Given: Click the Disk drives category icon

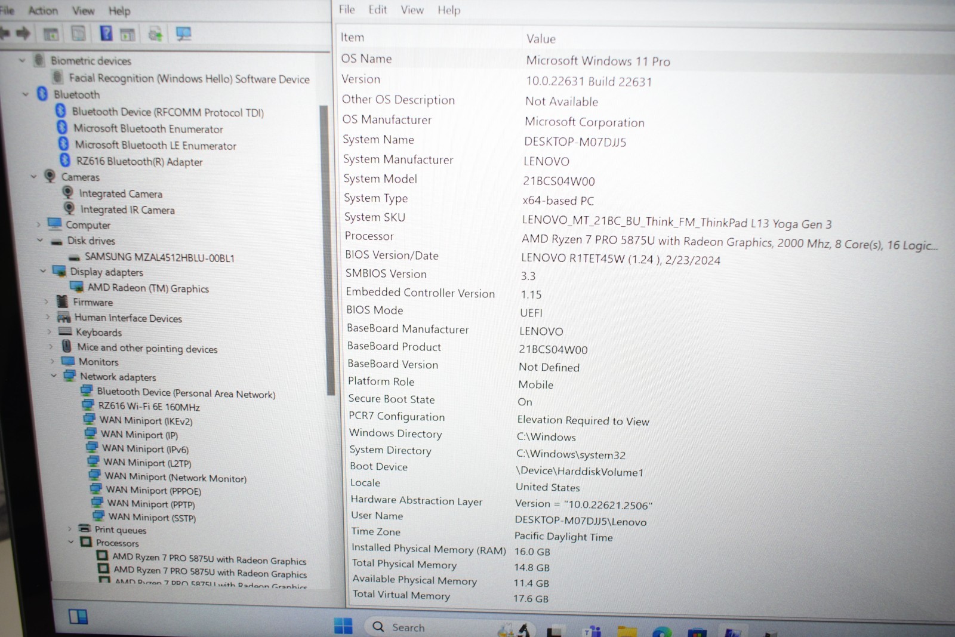Looking at the screenshot, I should click(57, 241).
